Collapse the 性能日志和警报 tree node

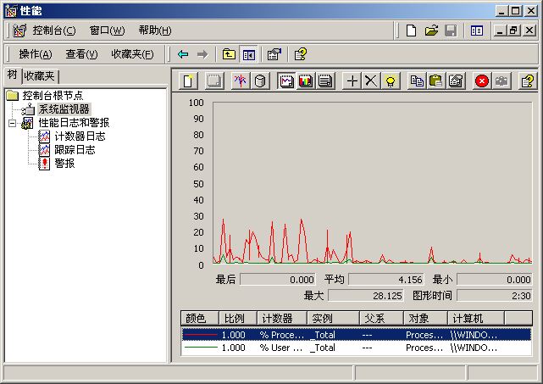[13, 123]
